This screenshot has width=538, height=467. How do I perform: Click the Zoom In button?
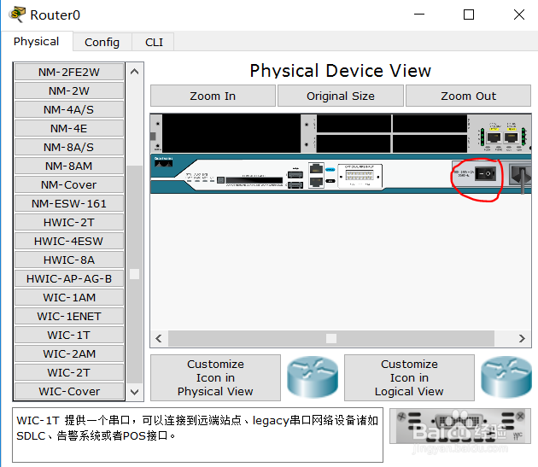pos(213,96)
